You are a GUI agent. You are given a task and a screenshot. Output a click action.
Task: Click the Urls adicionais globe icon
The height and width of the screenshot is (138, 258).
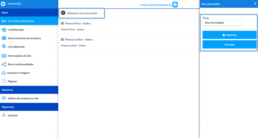click(x=4, y=46)
